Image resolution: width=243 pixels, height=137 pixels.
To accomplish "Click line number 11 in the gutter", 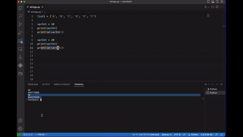I will (x=32, y=48).
